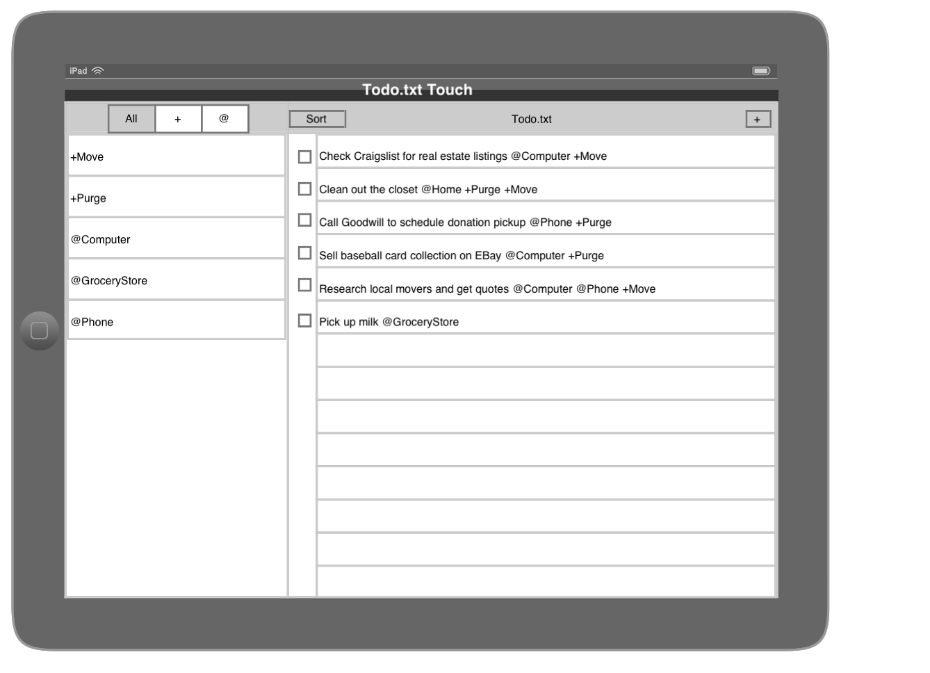Tap the add task plus button
Viewport: 930px width, 673px height.
[758, 119]
